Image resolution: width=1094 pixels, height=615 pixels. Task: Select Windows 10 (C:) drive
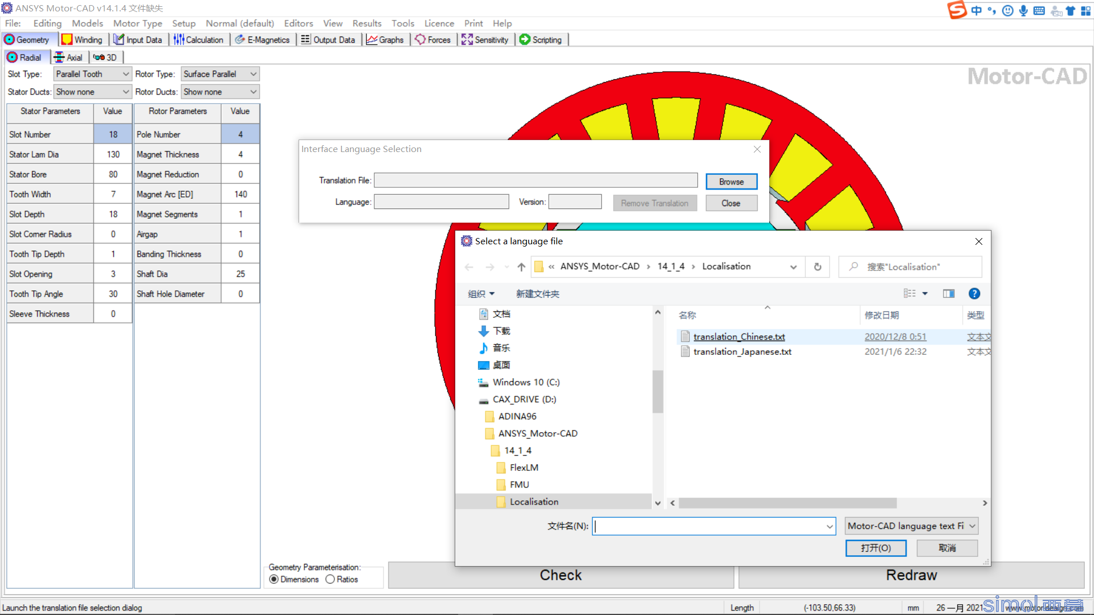526,383
